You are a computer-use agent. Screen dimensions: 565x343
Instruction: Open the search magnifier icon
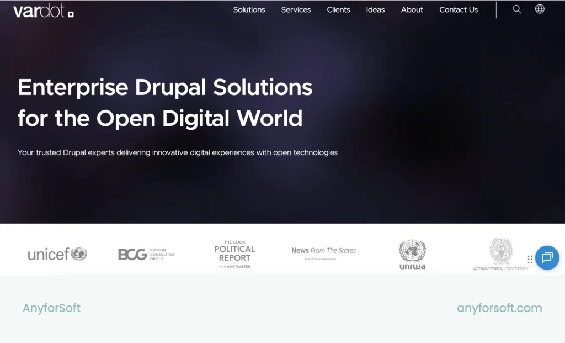(x=516, y=9)
